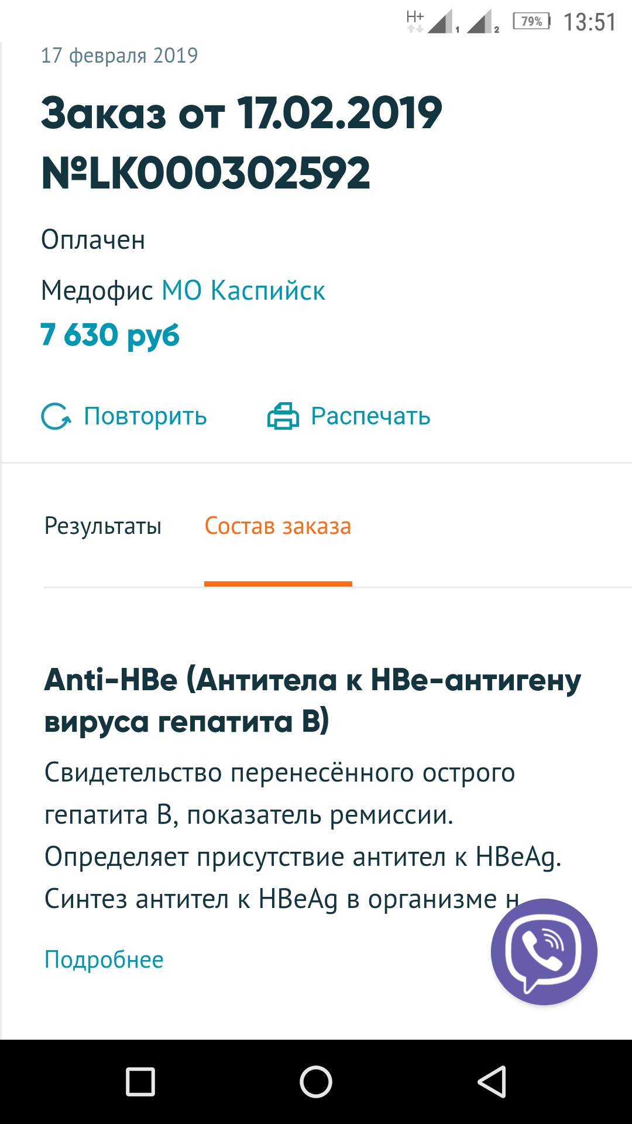Click the printer icon
Screen dimensions: 632x1124
[x=283, y=417]
